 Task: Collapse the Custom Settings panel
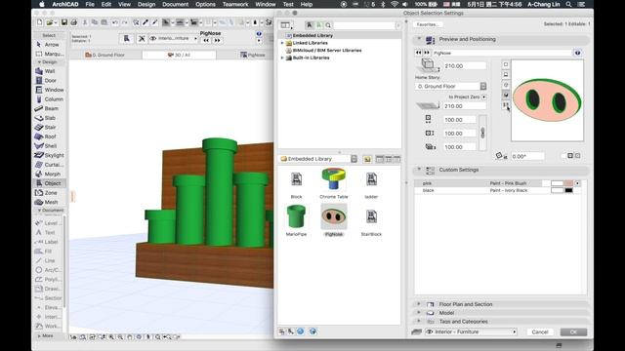[419, 170]
